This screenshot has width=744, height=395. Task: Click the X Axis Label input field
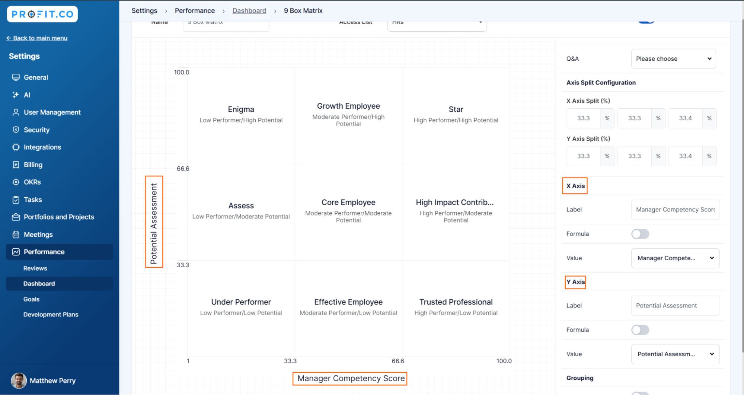[675, 210]
